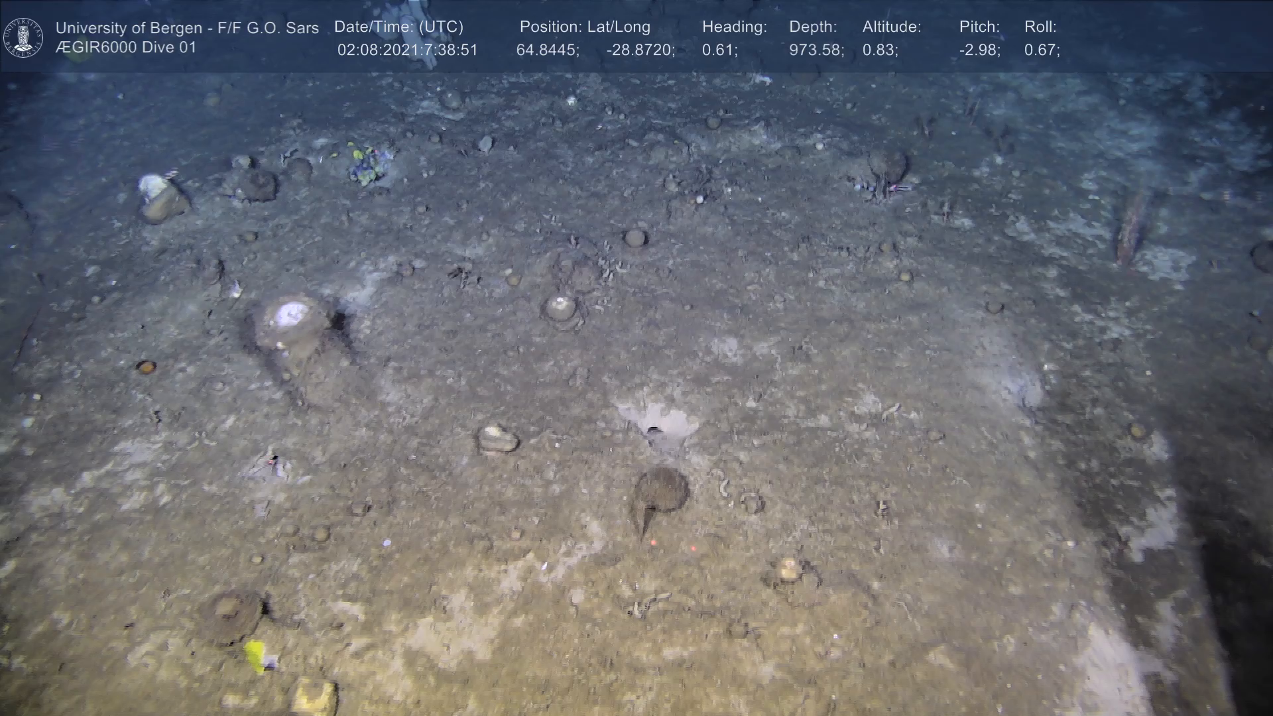Image resolution: width=1273 pixels, height=716 pixels.
Task: Click the heading value 0.61
Action: pos(719,50)
